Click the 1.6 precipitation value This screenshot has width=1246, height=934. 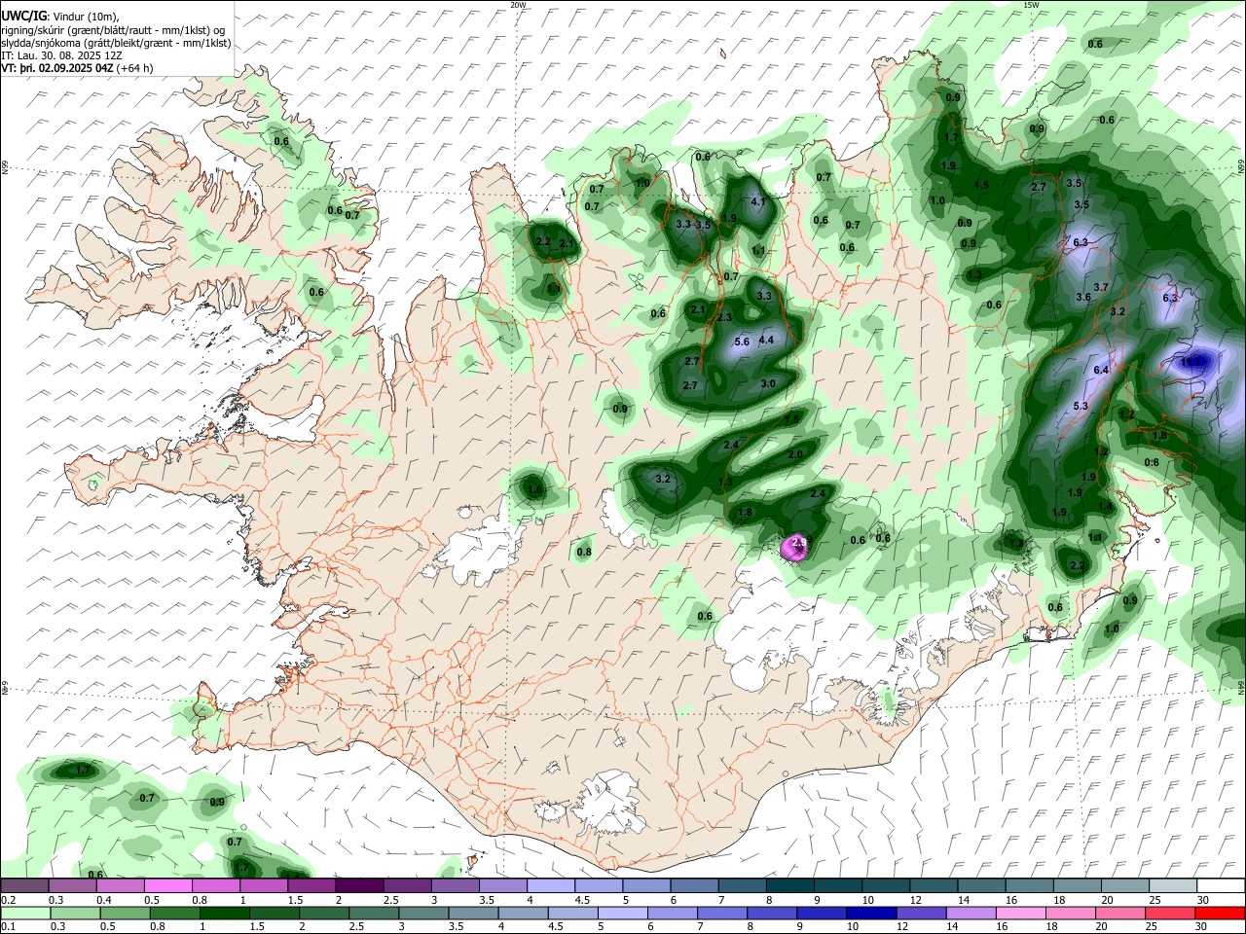(533, 490)
